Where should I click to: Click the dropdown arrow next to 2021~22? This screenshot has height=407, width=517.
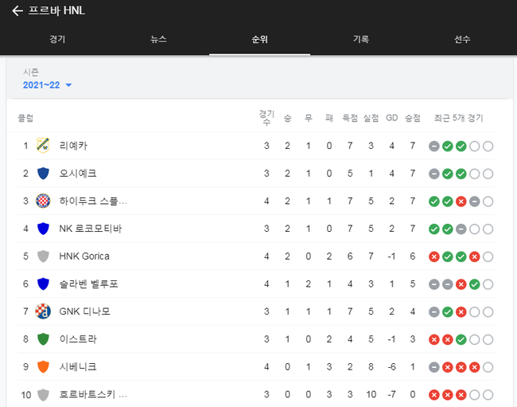pos(68,85)
